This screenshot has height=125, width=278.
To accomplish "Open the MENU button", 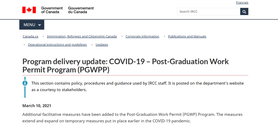I will tap(32, 25).
